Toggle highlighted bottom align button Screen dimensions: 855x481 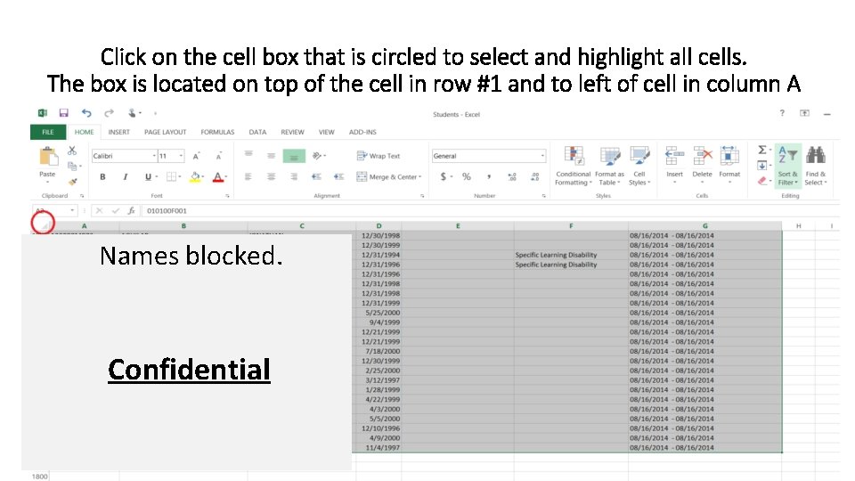click(294, 156)
